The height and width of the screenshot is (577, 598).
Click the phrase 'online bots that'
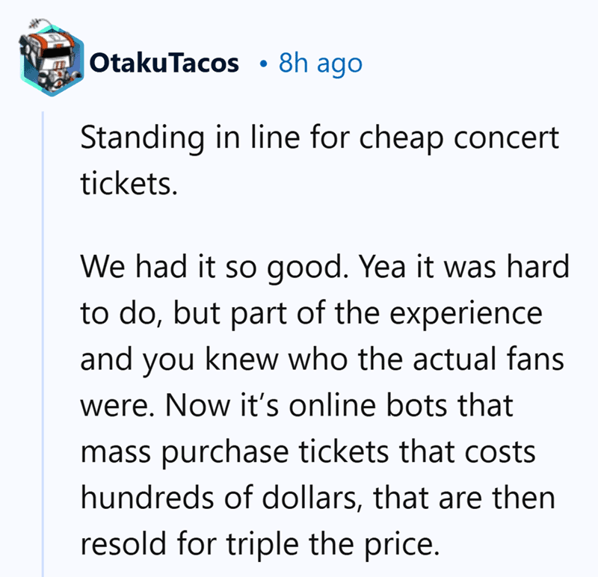click(x=401, y=405)
